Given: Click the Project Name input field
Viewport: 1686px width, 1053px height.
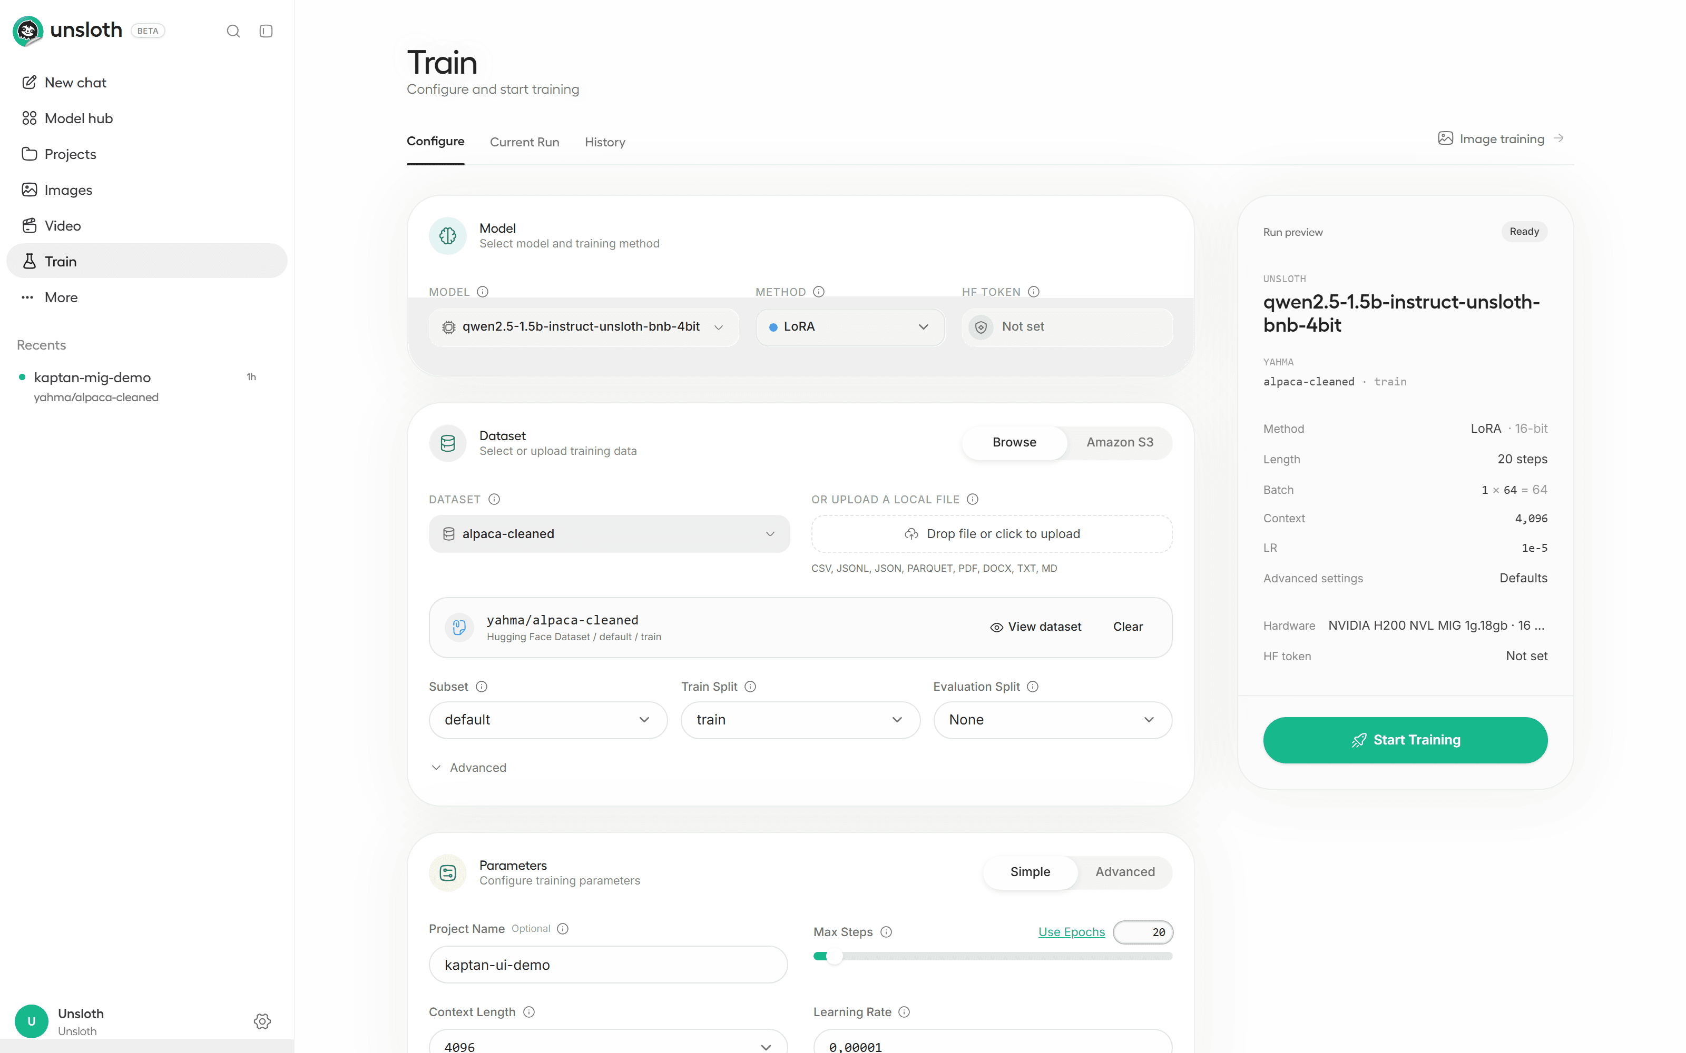Looking at the screenshot, I should coord(607,965).
